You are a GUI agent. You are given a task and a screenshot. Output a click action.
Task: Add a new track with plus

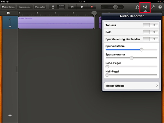pyautogui.click(x=10, y=116)
